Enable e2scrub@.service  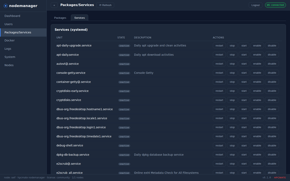click(x=257, y=164)
